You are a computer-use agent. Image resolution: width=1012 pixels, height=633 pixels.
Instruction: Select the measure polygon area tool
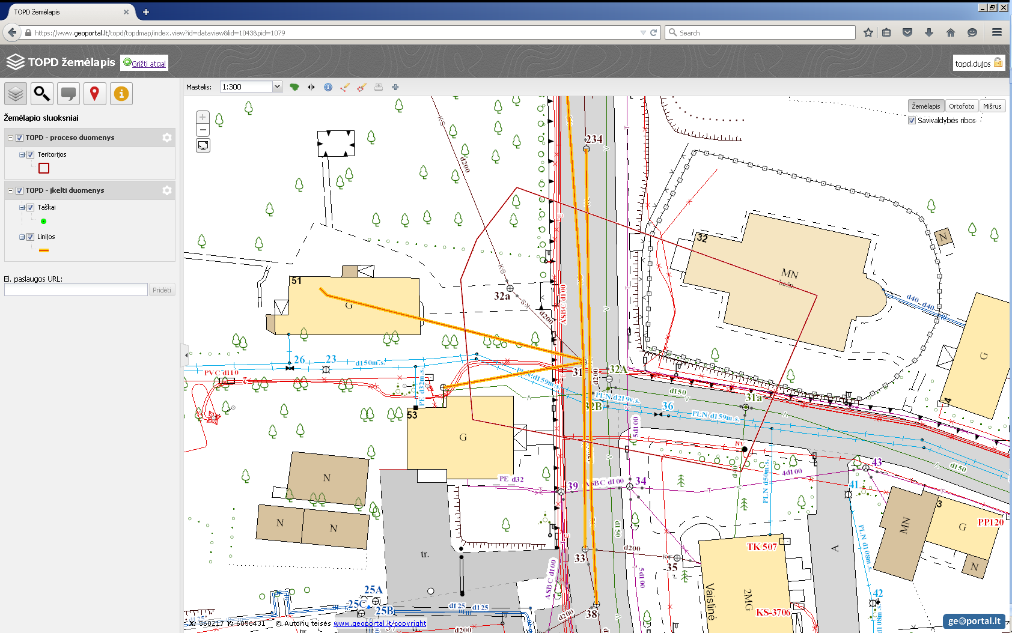[x=361, y=87]
